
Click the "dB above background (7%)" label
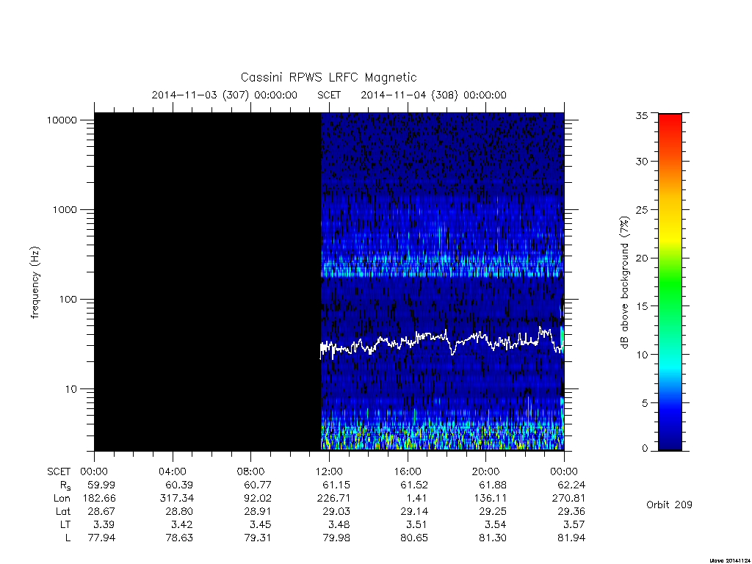coord(624,282)
